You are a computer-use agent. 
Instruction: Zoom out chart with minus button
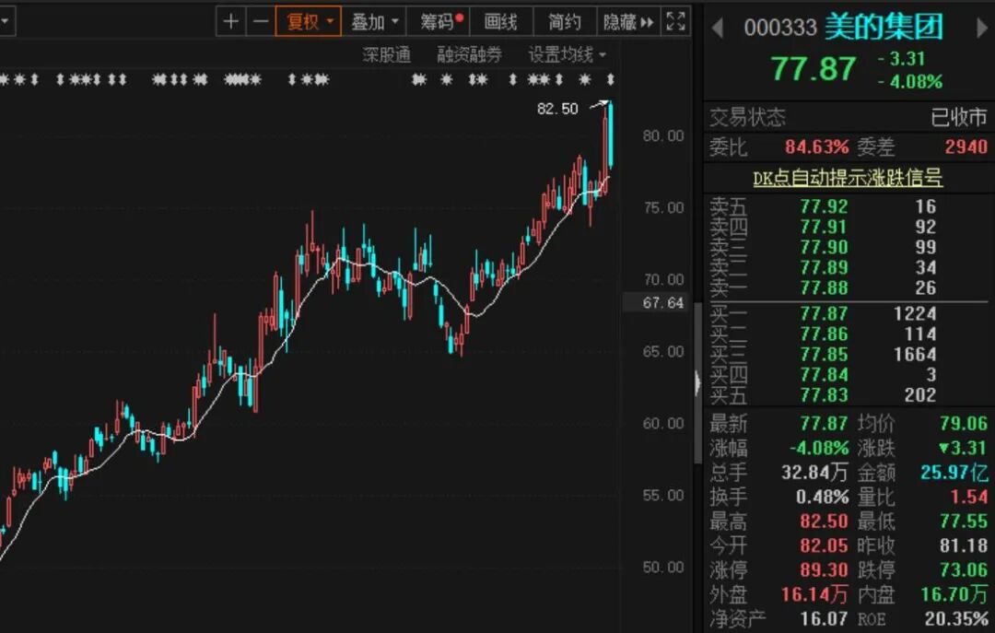click(261, 21)
